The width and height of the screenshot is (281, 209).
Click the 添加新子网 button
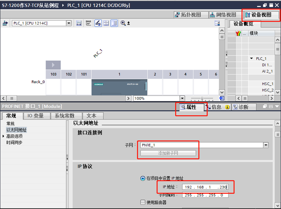click(168, 153)
